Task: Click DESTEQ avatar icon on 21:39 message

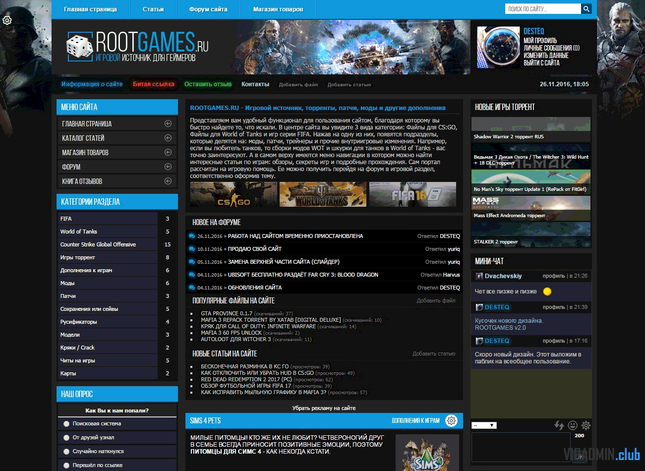Action: coord(479,307)
